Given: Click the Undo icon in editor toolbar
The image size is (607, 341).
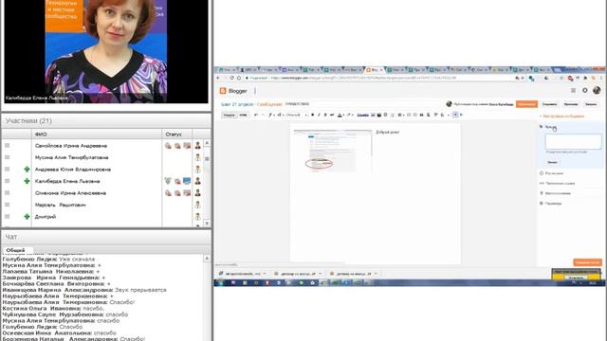Looking at the screenshot, I should click(255, 115).
